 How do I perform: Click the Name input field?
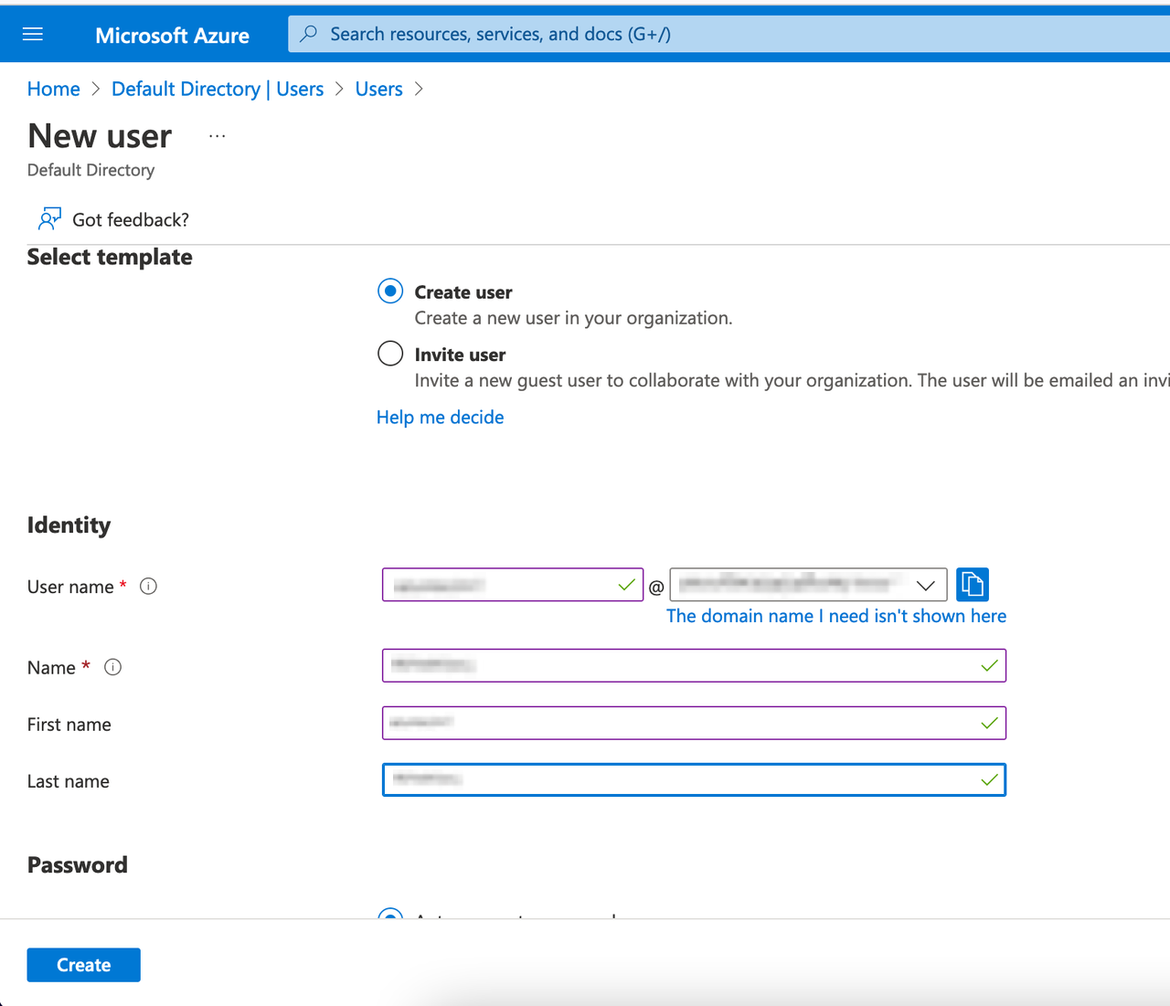coord(694,666)
